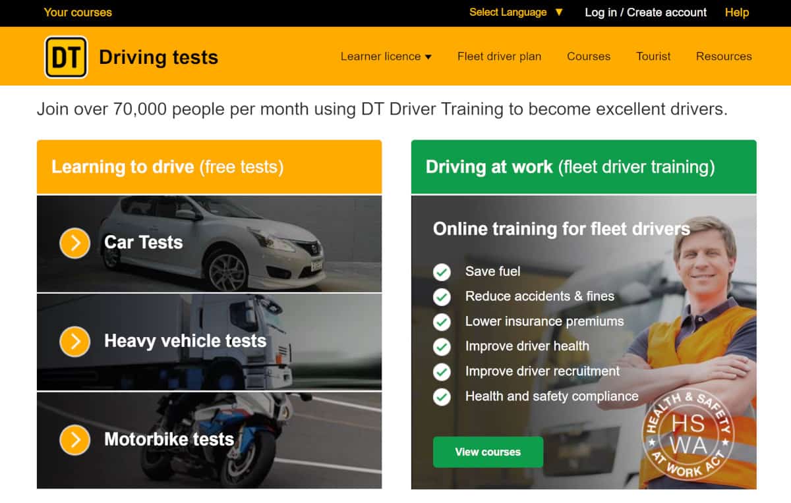Click the arrow next to Select Language

(559, 13)
